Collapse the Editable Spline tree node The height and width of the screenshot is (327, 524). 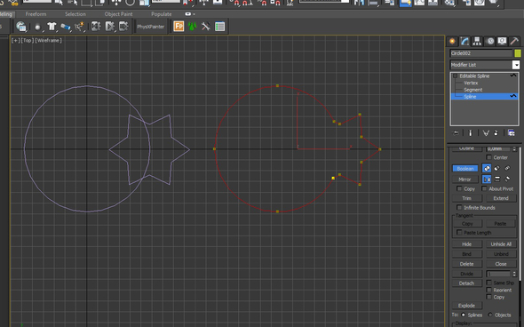[455, 76]
